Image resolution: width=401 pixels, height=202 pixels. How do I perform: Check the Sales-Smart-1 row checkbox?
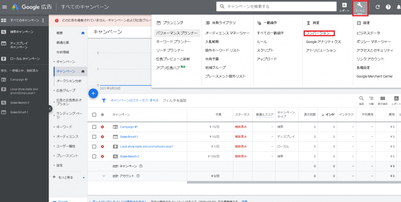click(x=94, y=137)
